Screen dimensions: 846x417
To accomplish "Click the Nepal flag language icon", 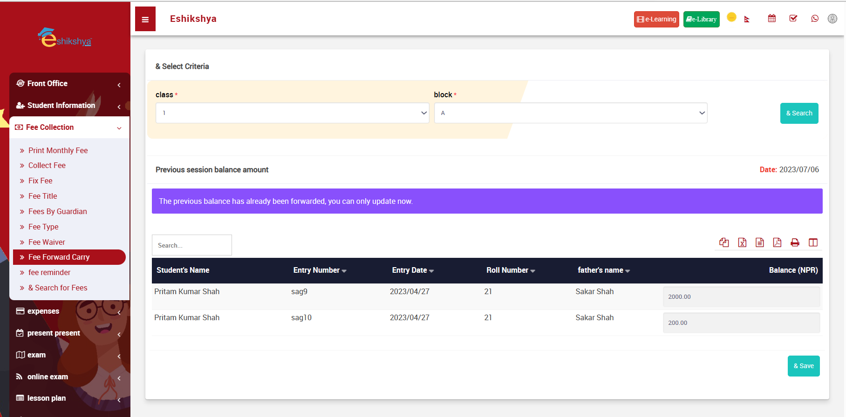I will click(747, 19).
